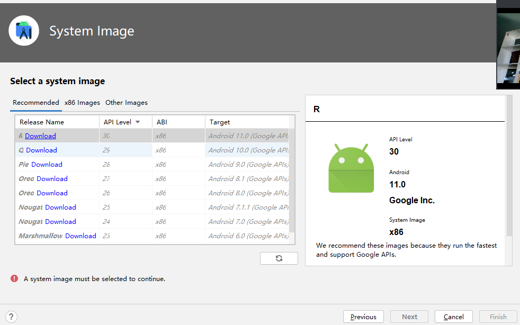This screenshot has width=520, height=325.
Task: Download the Pie system image
Action: (47, 165)
